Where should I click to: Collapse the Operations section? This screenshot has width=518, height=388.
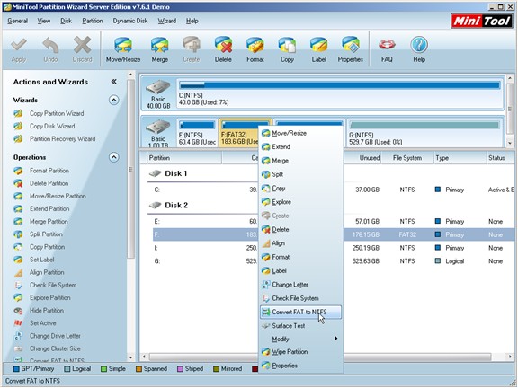(113, 157)
